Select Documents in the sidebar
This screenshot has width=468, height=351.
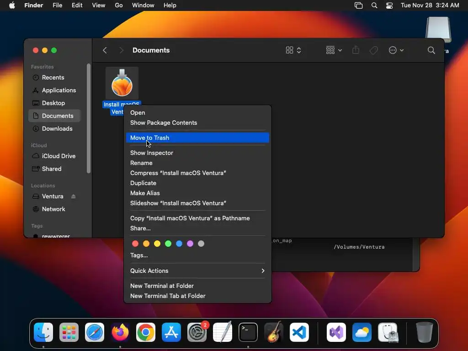point(55,116)
